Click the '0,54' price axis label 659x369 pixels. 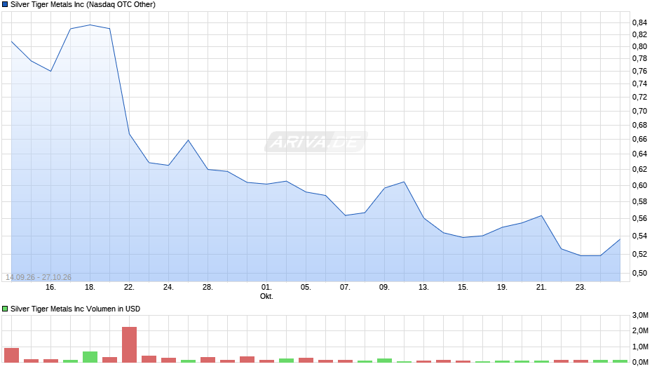click(639, 236)
